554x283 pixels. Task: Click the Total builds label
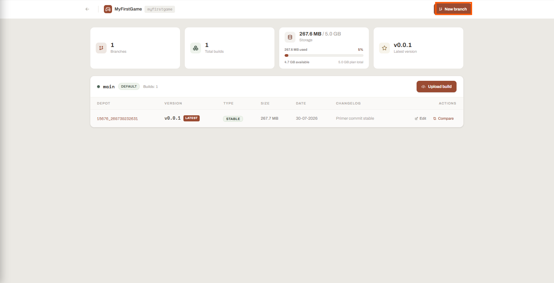tap(214, 52)
